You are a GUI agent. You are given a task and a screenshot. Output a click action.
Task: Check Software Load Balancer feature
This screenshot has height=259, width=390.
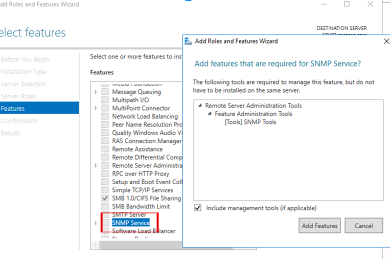tap(105, 231)
